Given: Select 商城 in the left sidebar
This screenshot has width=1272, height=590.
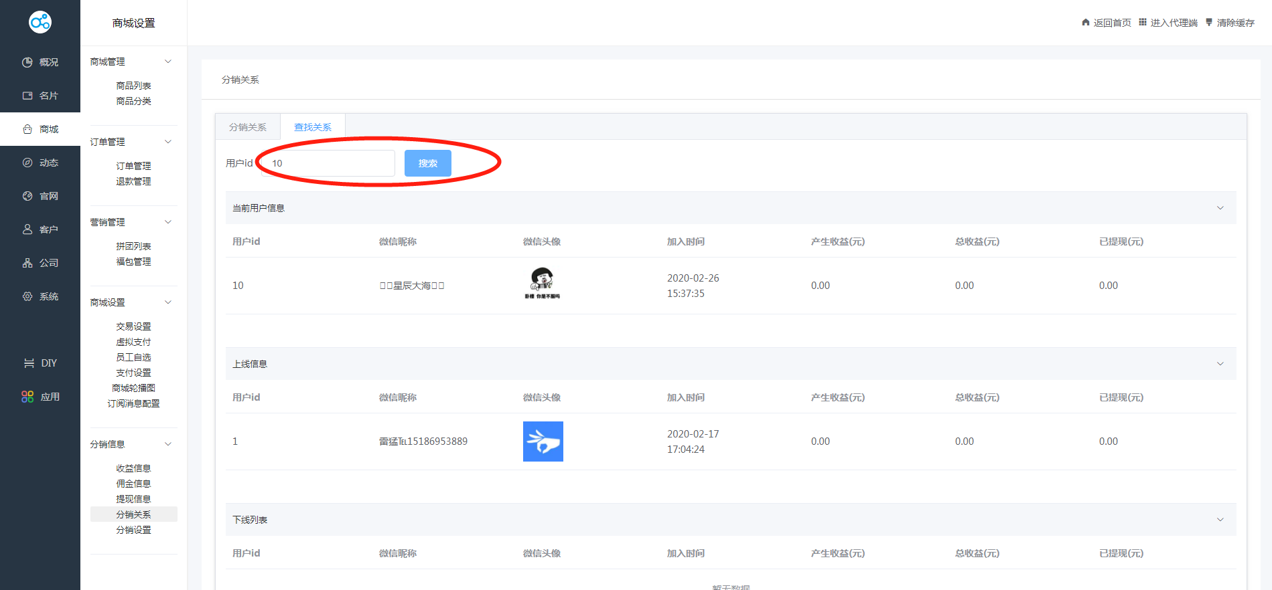Looking at the screenshot, I should 40,129.
